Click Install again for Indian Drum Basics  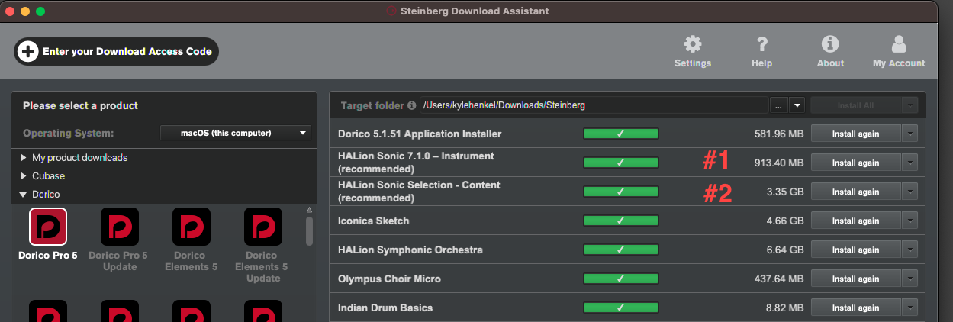(x=855, y=308)
